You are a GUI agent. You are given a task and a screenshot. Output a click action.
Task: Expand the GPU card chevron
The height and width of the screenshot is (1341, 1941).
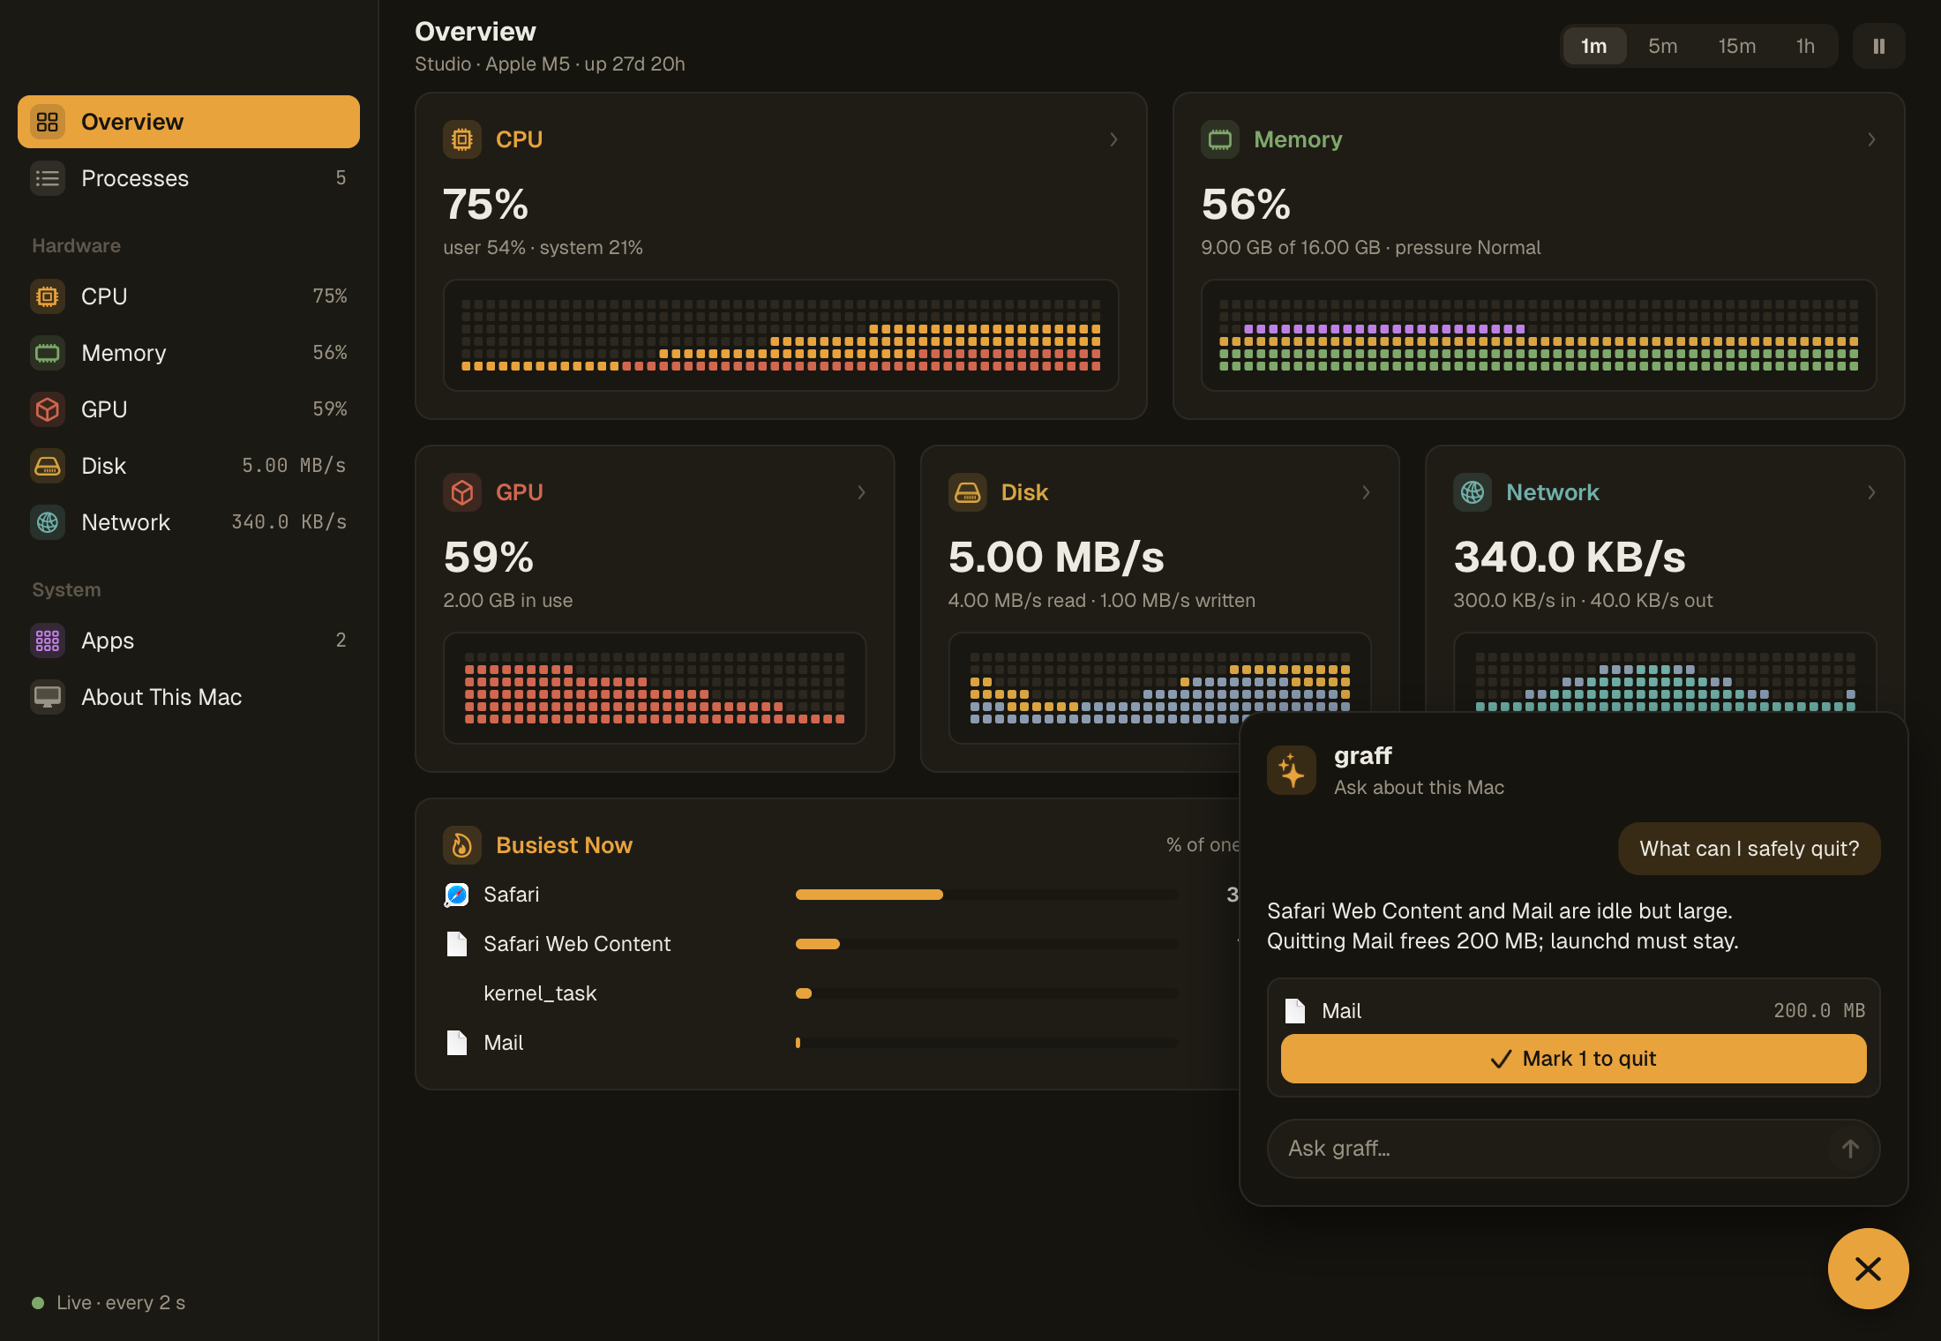point(861,492)
